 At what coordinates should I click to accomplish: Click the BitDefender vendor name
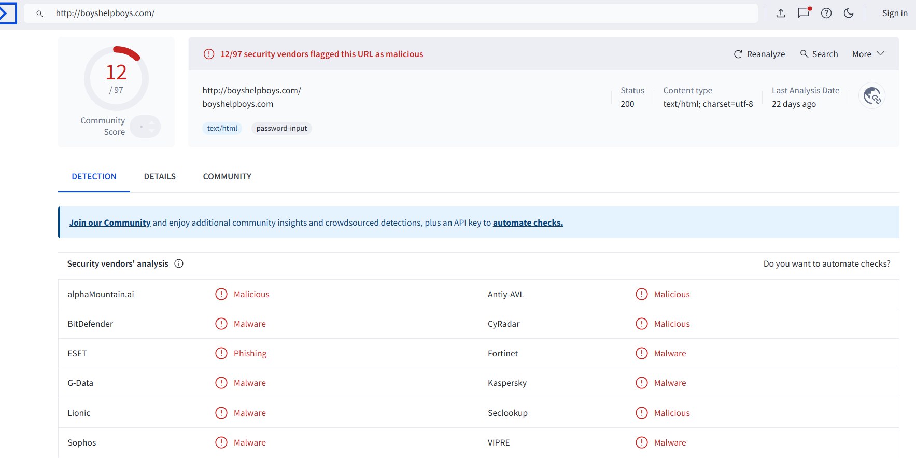click(x=90, y=324)
